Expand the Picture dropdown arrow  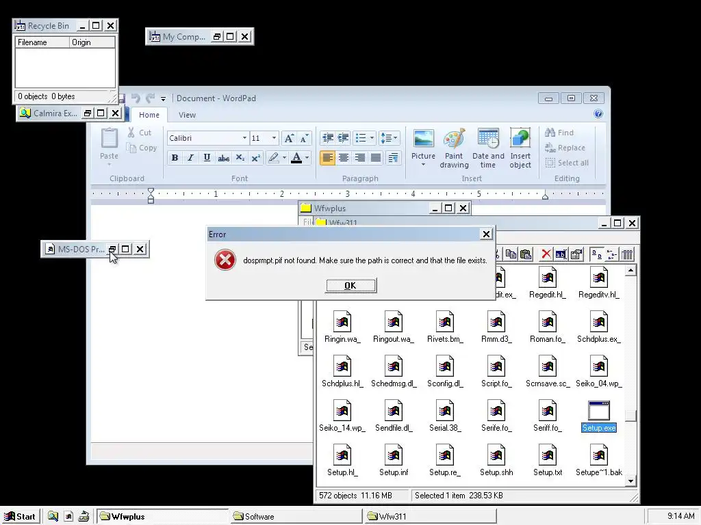tap(423, 165)
